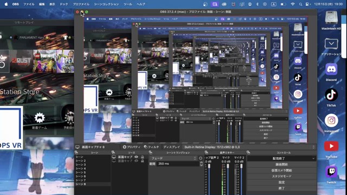The image size is (347, 195).
Task: Launch Twitch from the desktop dock
Action: pyautogui.click(x=331, y=172)
